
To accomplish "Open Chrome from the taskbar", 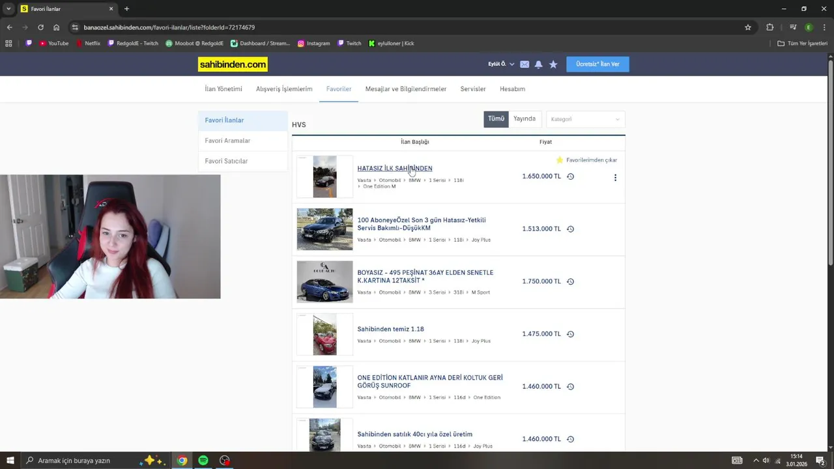I will [x=182, y=461].
